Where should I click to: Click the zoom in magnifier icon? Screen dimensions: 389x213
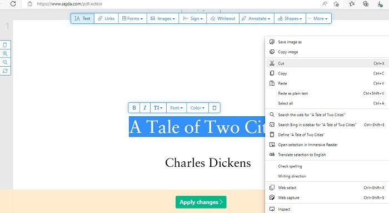[5, 53]
